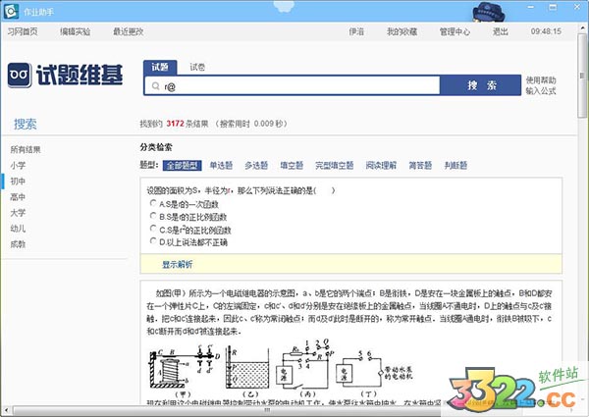Click the blue 搜索 button

click(x=481, y=85)
